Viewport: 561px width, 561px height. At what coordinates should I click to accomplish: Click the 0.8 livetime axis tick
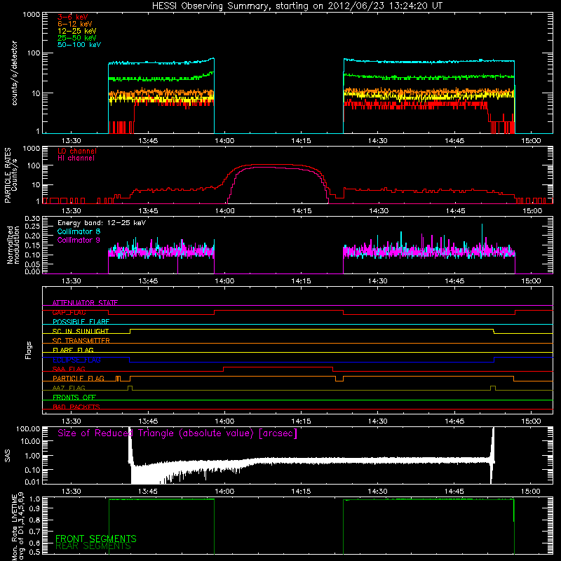click(x=35, y=520)
